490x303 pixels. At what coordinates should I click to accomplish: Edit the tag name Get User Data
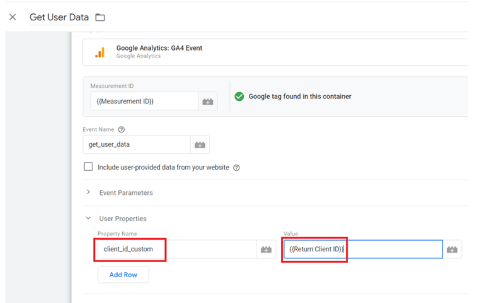click(x=59, y=17)
